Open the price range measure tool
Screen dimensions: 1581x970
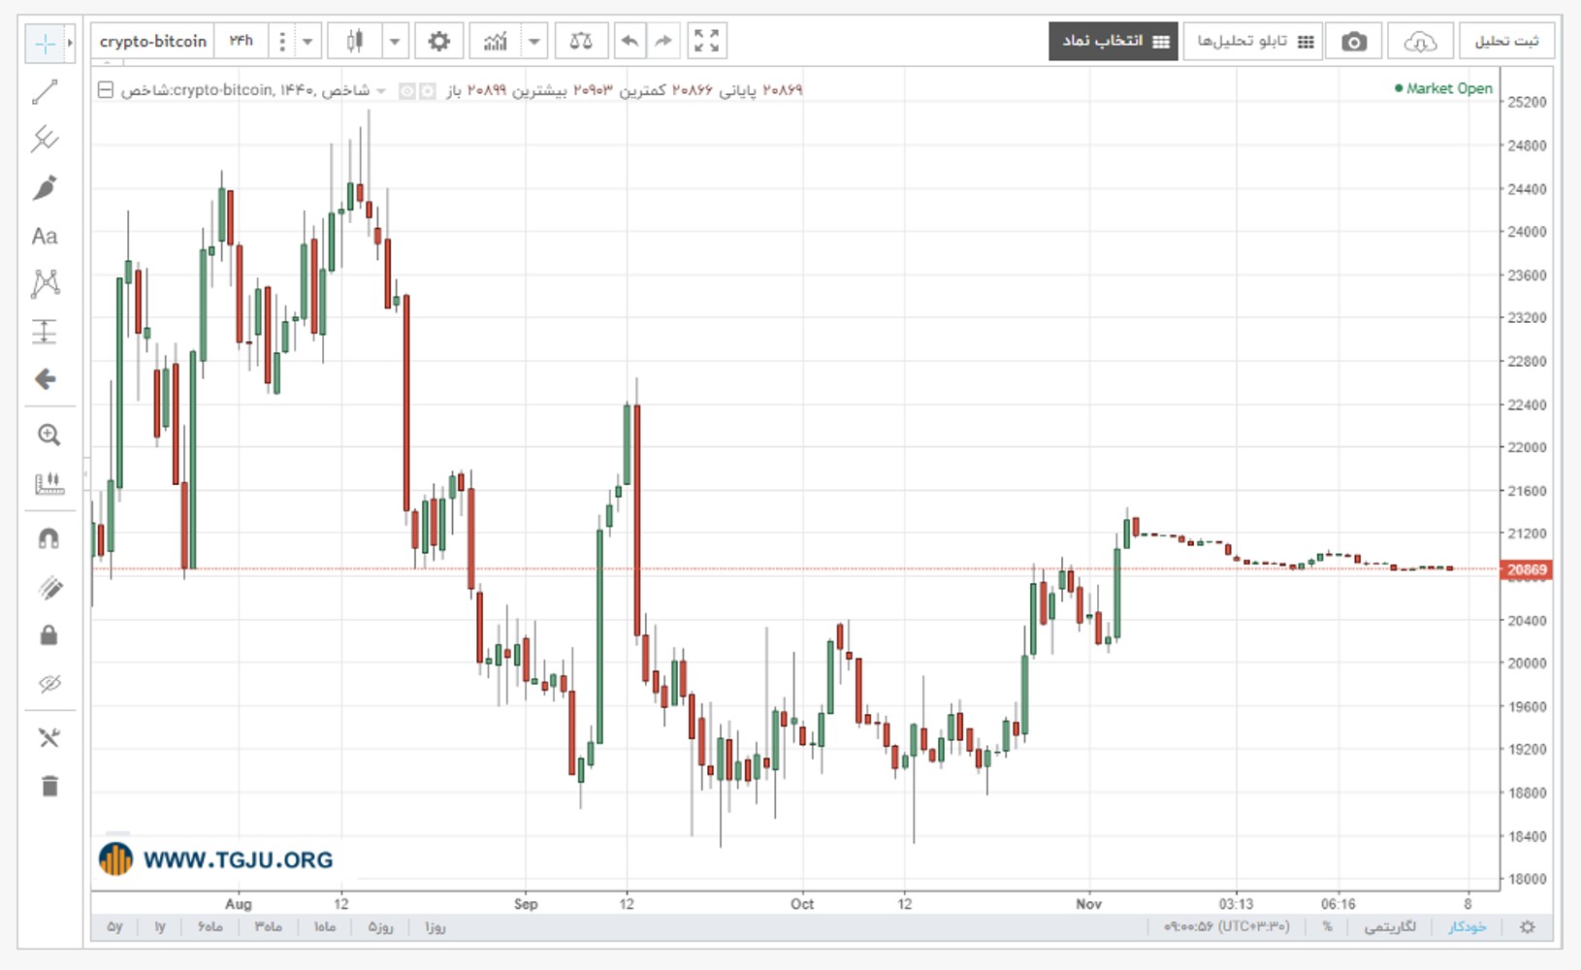click(x=48, y=483)
